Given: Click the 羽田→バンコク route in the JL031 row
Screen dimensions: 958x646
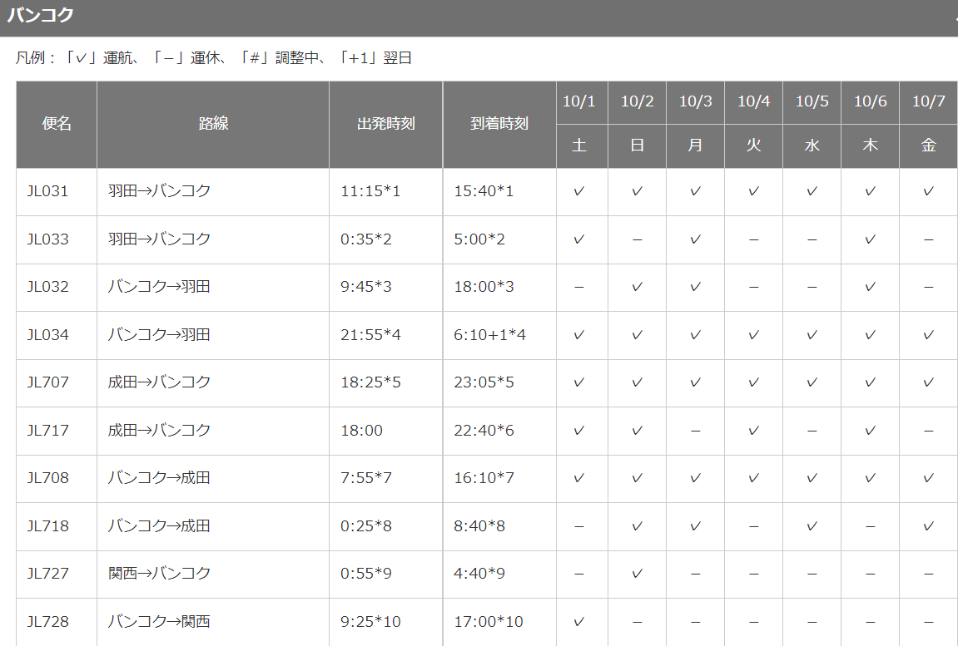Looking at the screenshot, I should click(160, 191).
